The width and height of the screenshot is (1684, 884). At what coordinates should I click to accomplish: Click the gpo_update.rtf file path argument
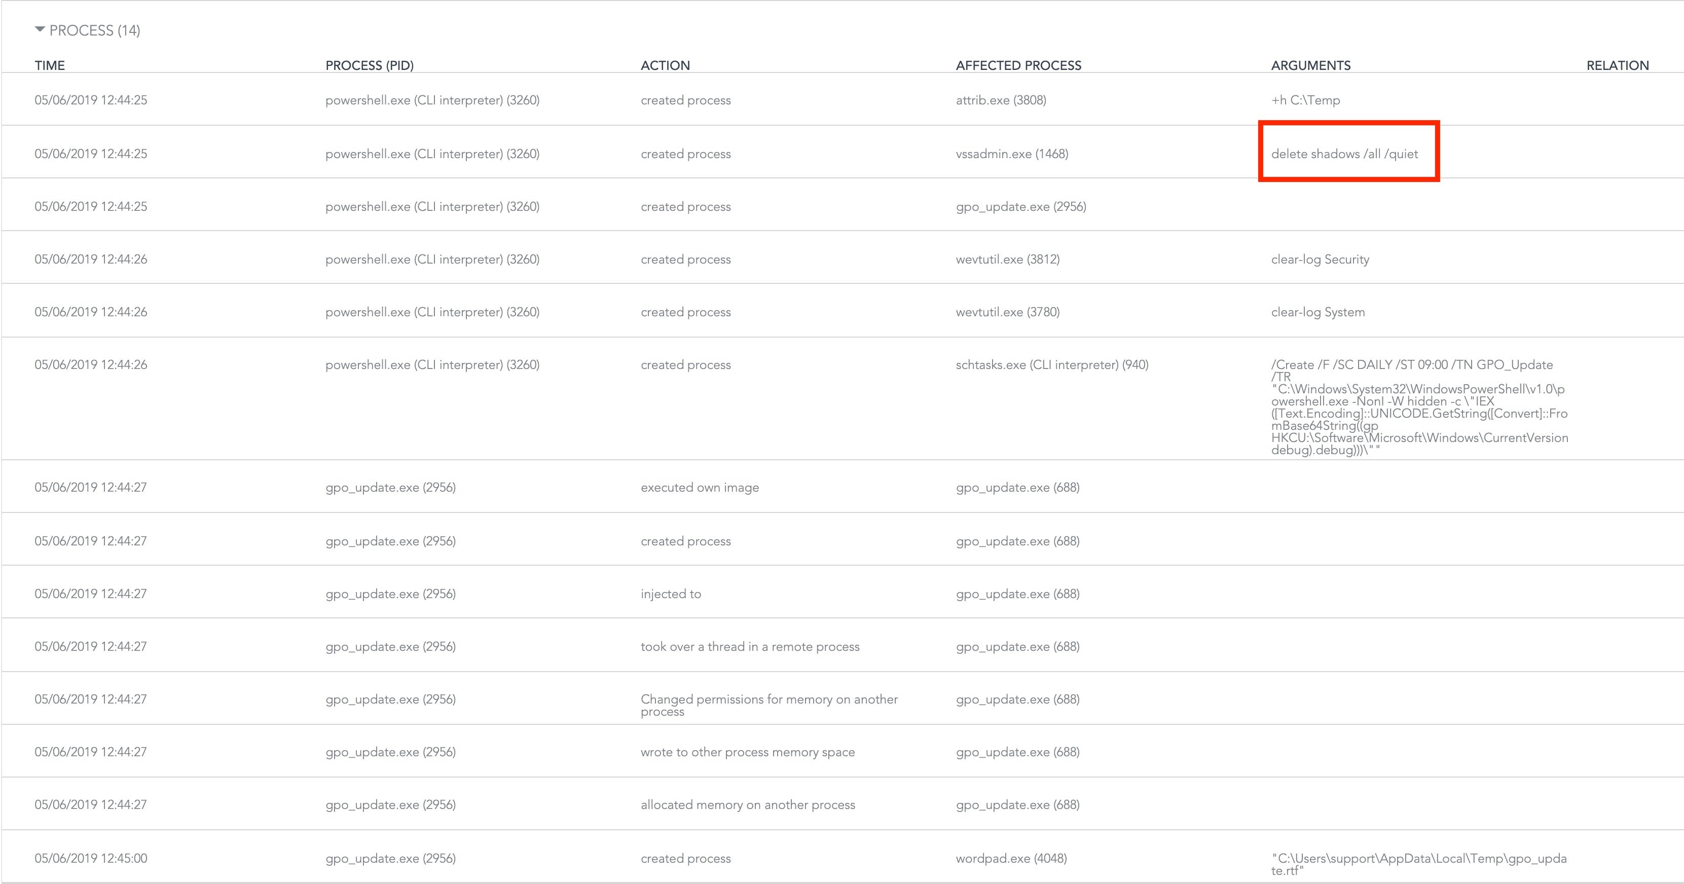[x=1417, y=864]
